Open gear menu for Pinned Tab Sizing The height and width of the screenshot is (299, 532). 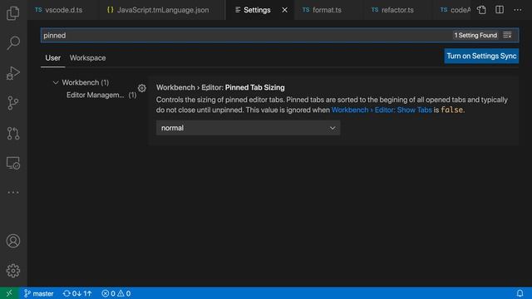pyautogui.click(x=142, y=88)
